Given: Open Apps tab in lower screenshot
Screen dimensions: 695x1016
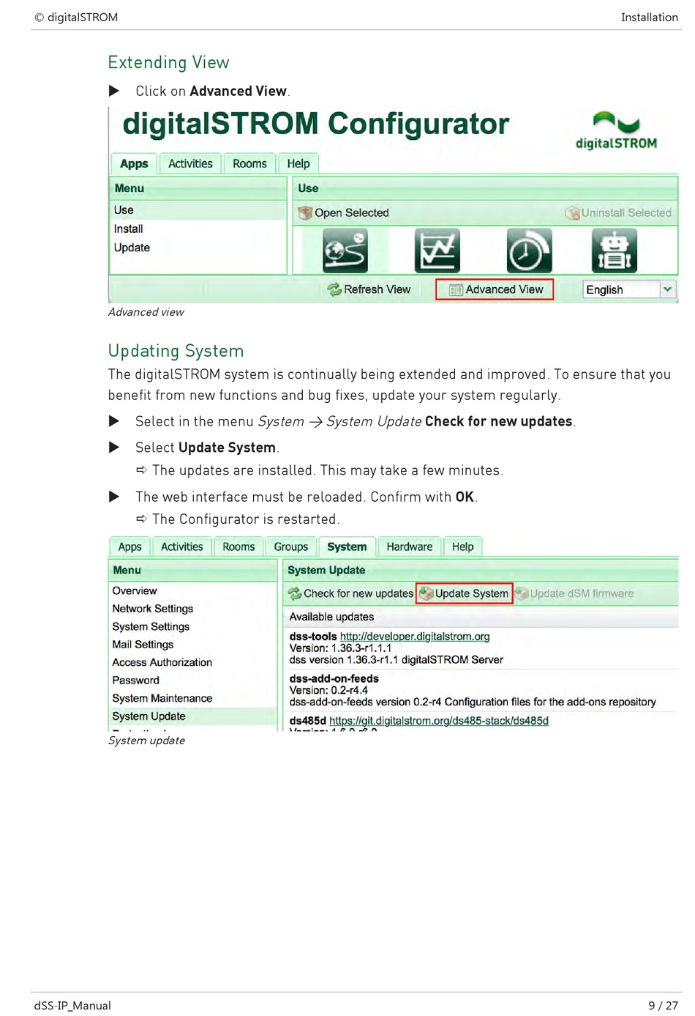Looking at the screenshot, I should tap(130, 547).
